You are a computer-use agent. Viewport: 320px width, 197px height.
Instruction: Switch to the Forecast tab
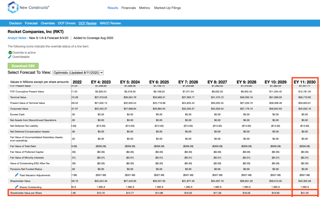(x=31, y=23)
